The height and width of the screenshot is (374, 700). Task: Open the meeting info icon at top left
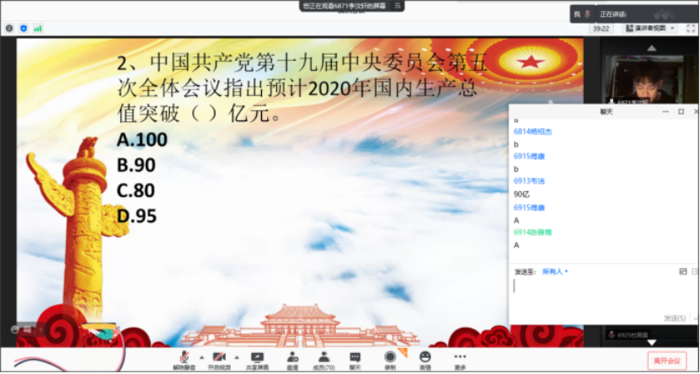9,28
